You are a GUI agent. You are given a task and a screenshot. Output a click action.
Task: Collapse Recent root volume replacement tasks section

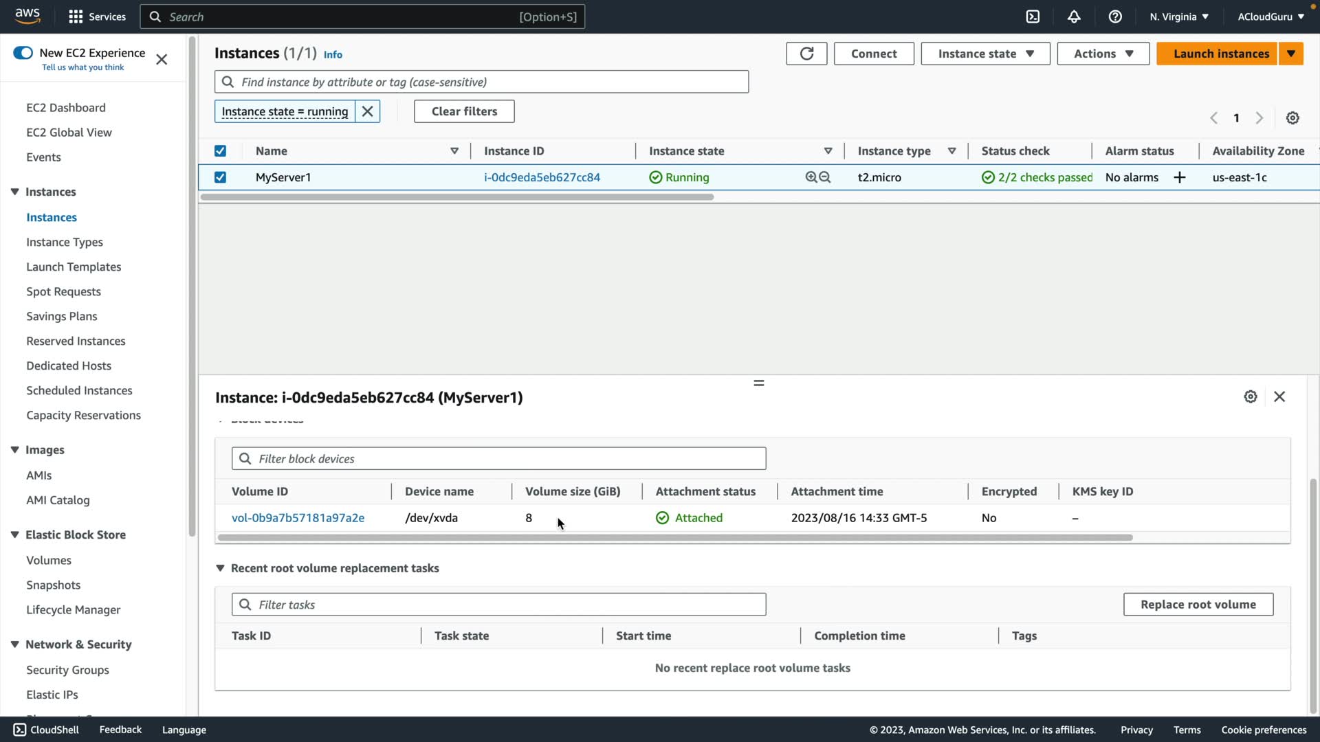220,568
